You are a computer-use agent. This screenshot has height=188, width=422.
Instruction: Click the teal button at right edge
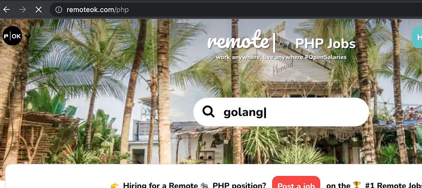[417, 37]
